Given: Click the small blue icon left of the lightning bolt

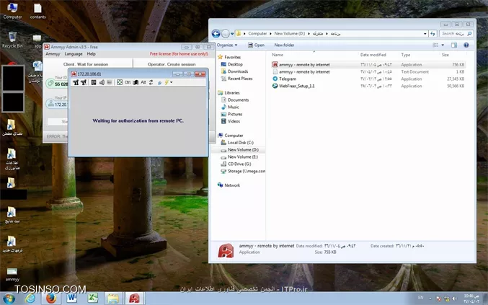Looking at the screenshot, I should [159, 82].
